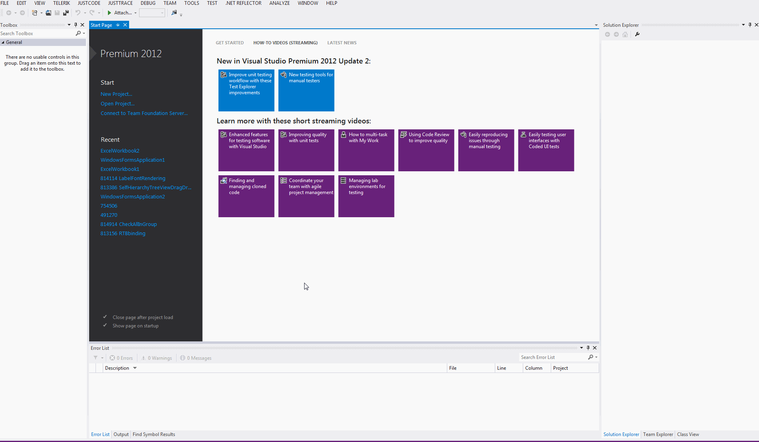Screen dimensions: 759x442
Task: Click the Undo toolbar icon
Action: coord(78,13)
